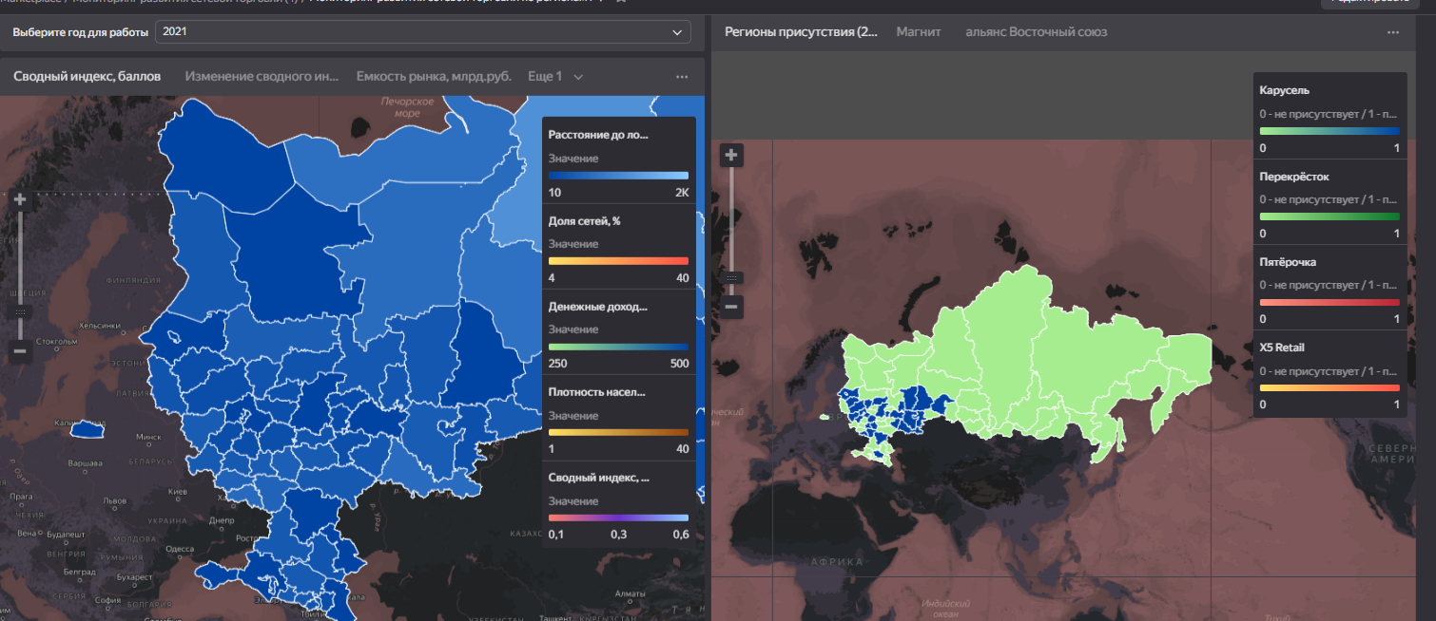Click the Алматы city label on the map
Image resolution: width=1436 pixels, height=621 pixels.
[x=631, y=593]
